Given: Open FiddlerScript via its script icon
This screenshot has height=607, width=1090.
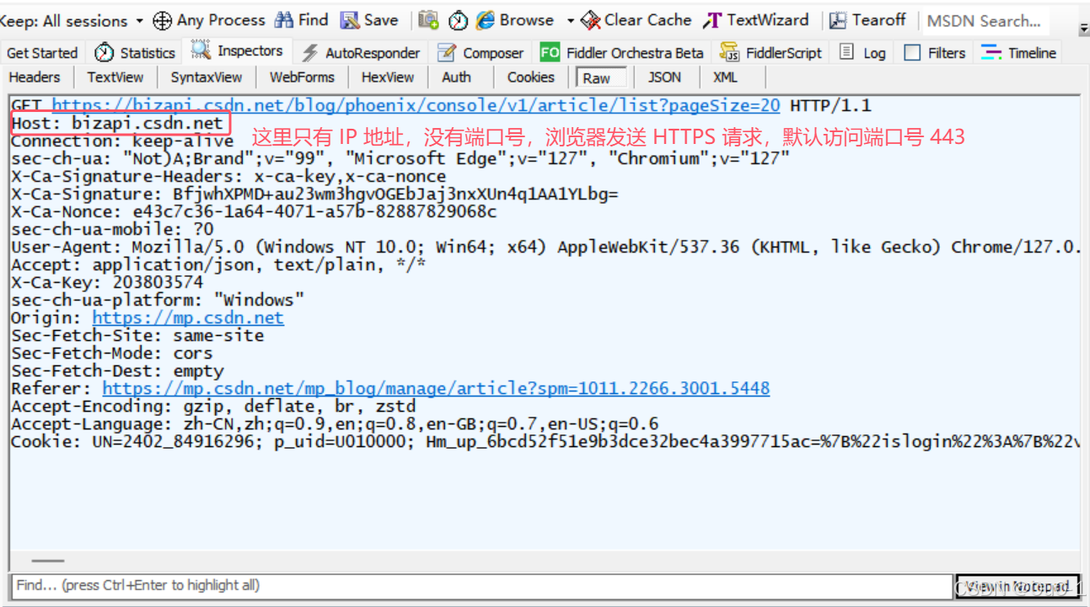Looking at the screenshot, I should 729,52.
